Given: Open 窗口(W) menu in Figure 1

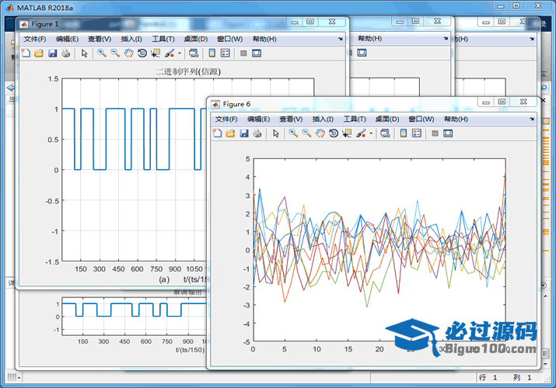Looking at the screenshot, I should [x=229, y=39].
